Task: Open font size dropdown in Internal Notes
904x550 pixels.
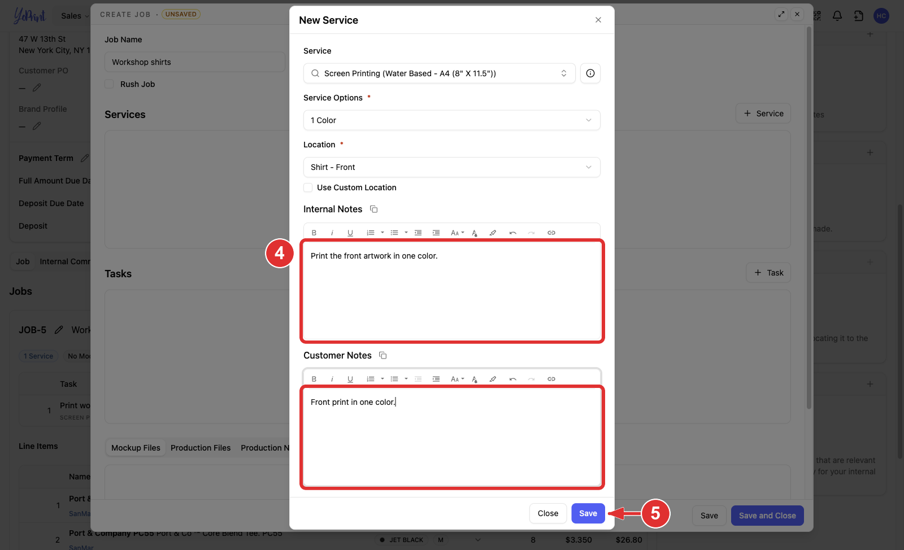Action: 457,233
